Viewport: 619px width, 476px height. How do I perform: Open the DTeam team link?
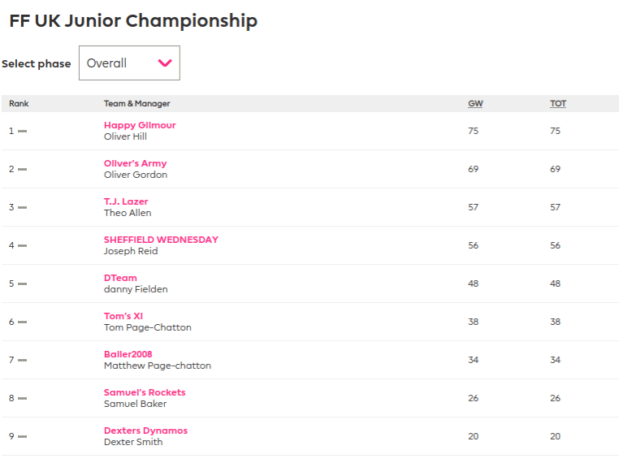pyautogui.click(x=120, y=278)
